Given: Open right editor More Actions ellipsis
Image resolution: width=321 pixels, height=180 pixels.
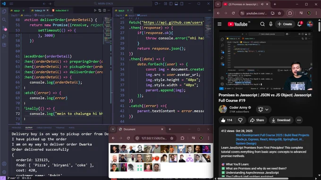Looking at the screenshot, I should pos(210,10).
